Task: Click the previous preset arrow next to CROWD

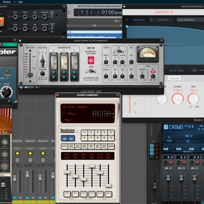Action: point(189,126)
